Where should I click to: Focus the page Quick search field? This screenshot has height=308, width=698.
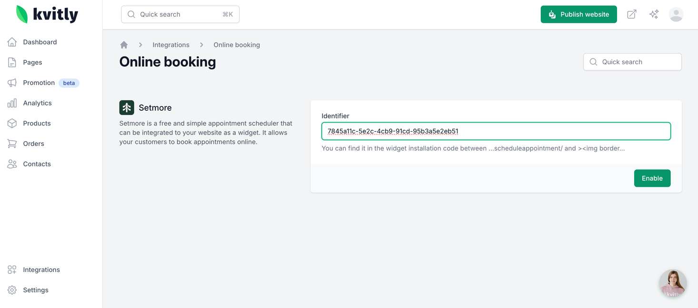(x=632, y=62)
